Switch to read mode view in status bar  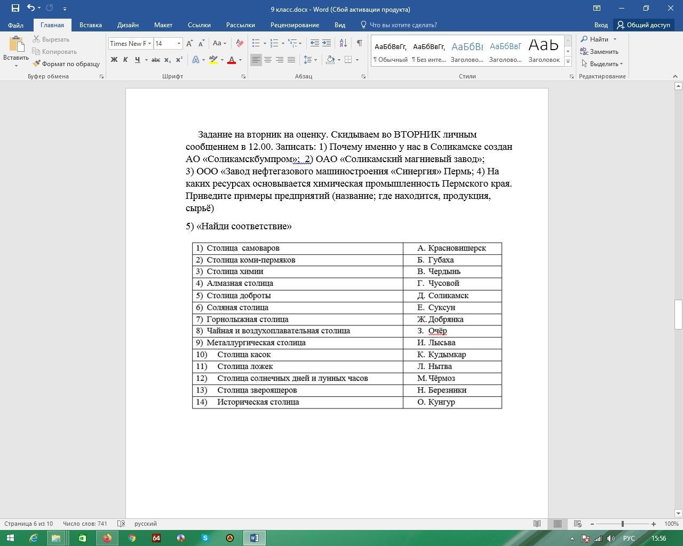tap(537, 524)
